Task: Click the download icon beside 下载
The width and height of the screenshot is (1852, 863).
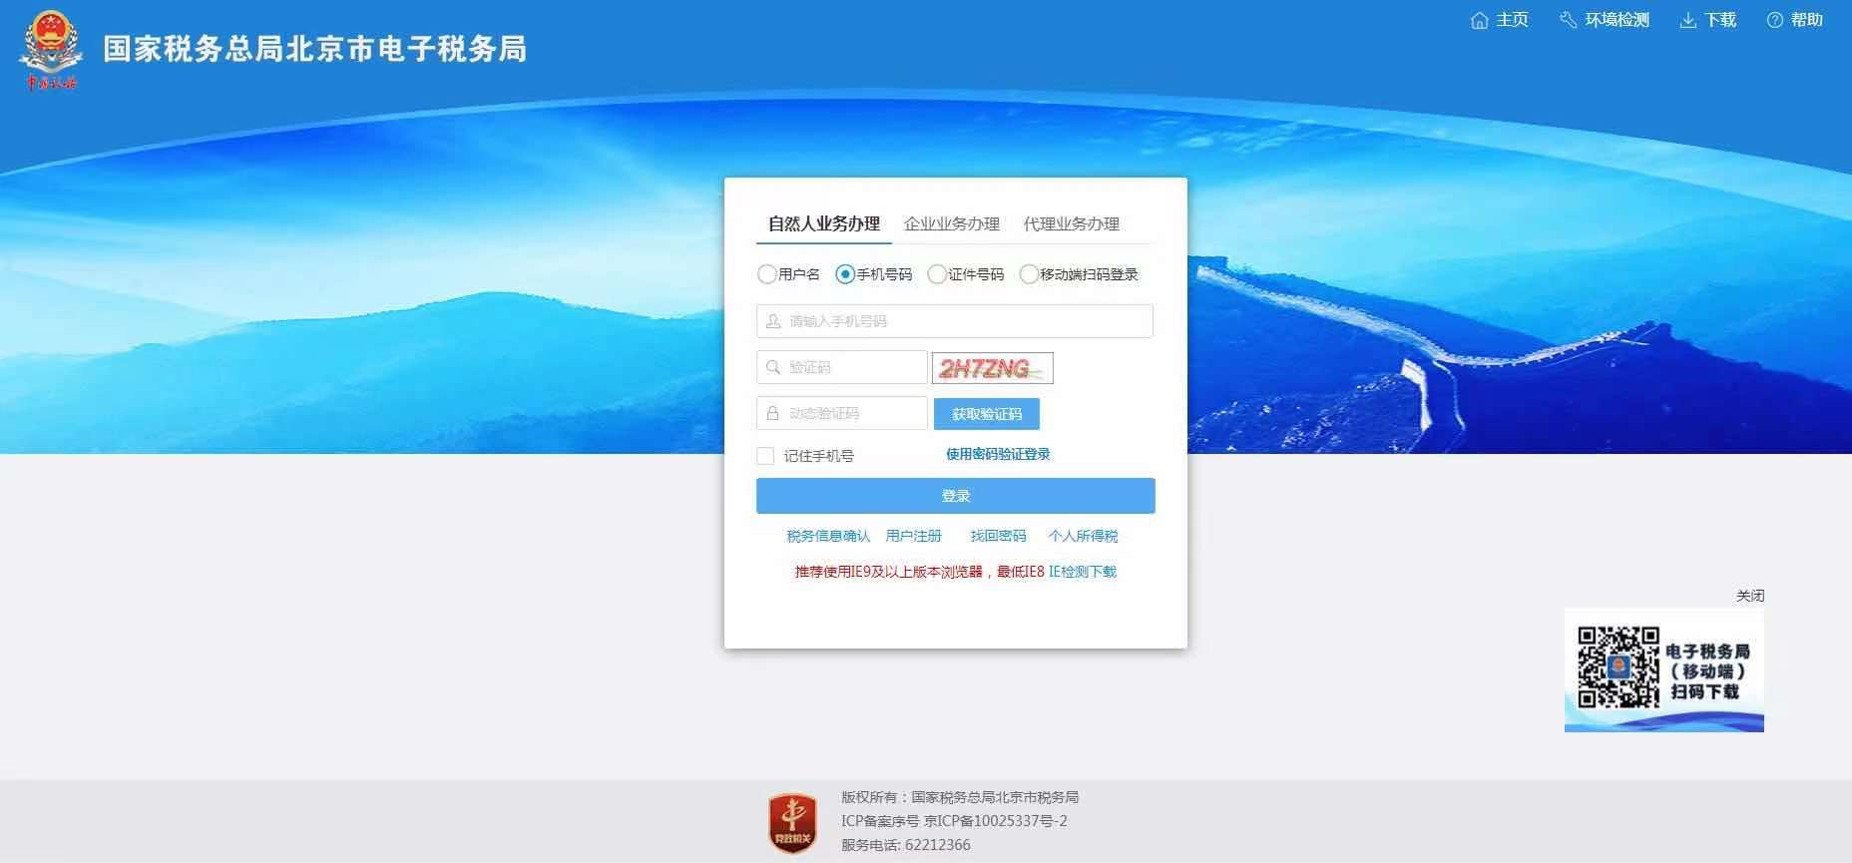Action: tap(1688, 20)
